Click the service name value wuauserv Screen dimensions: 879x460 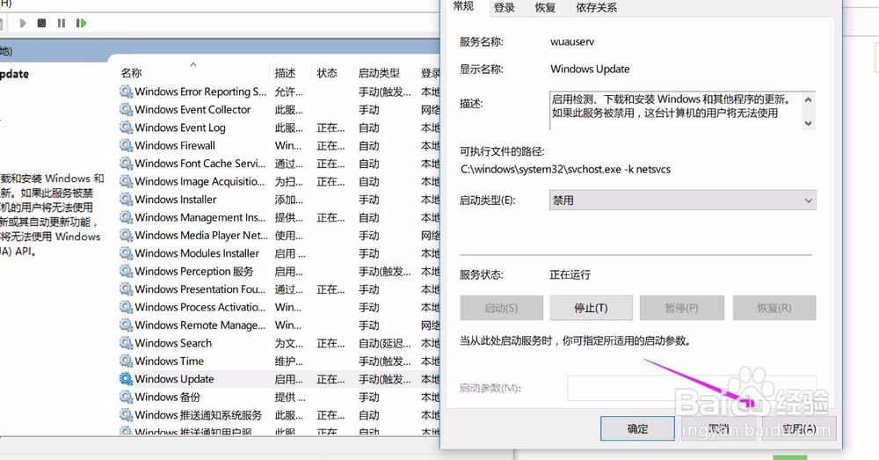pyautogui.click(x=572, y=41)
